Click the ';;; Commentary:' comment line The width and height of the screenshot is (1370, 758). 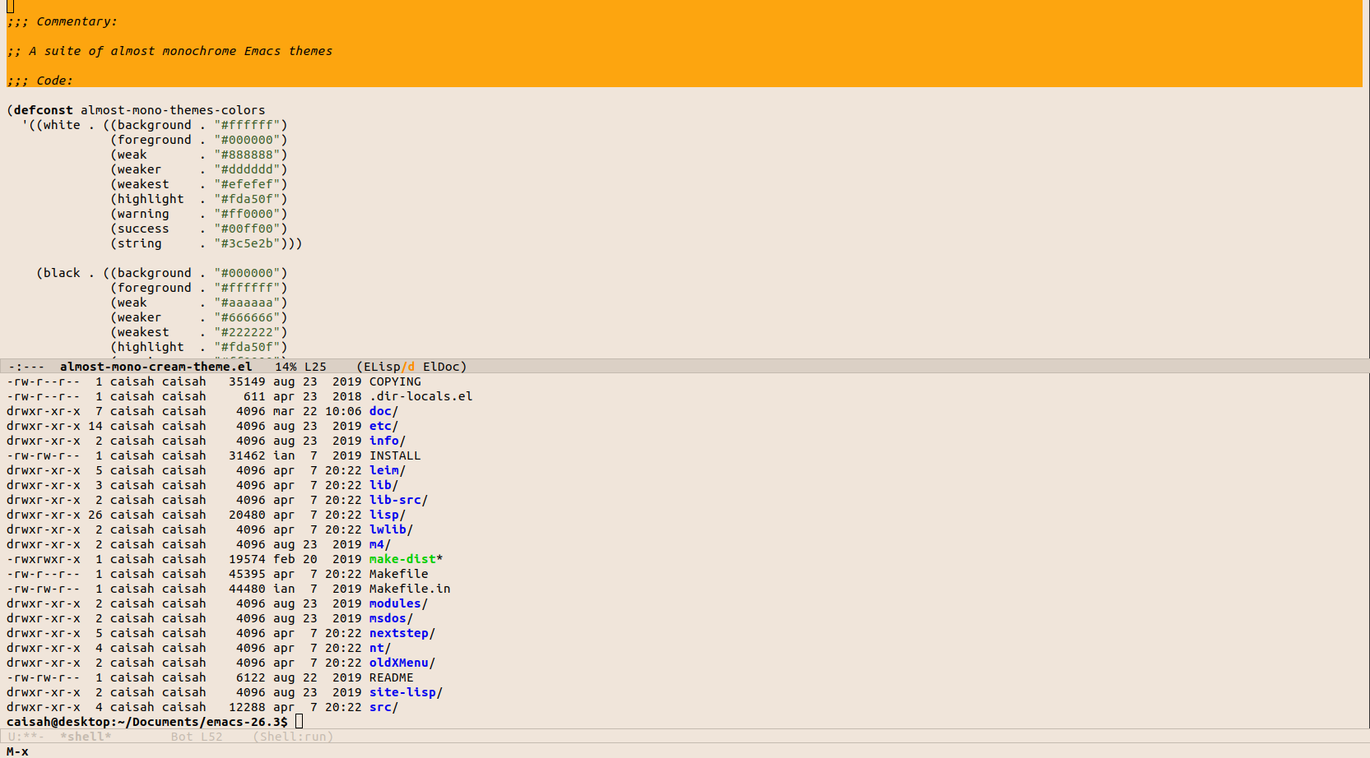click(63, 21)
